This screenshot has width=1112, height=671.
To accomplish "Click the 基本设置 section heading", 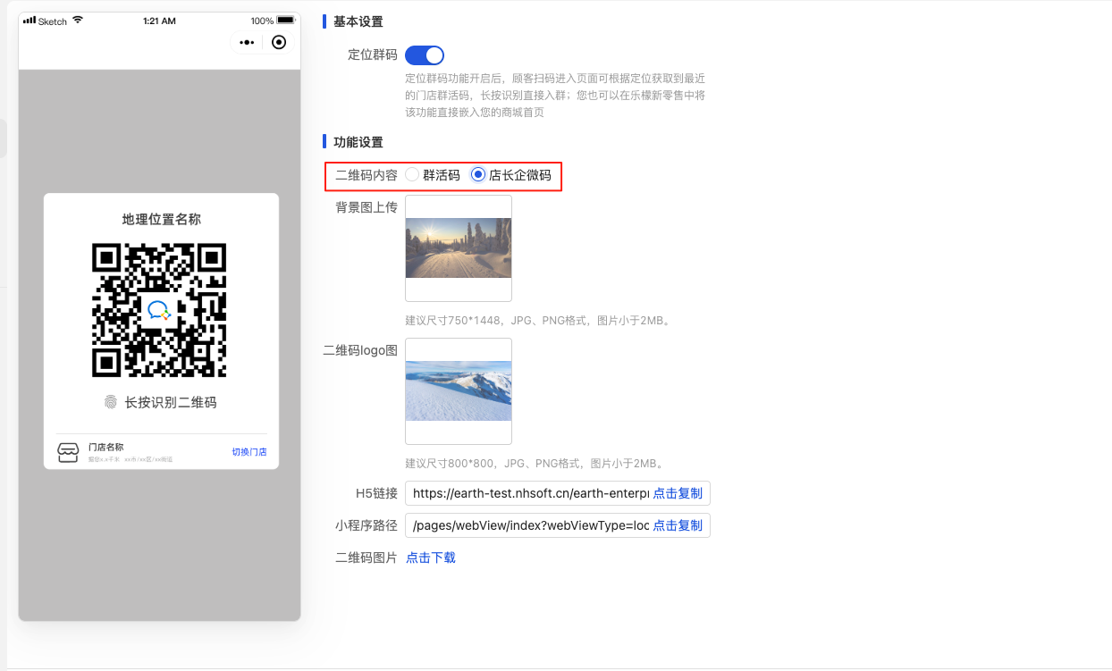I will point(358,21).
